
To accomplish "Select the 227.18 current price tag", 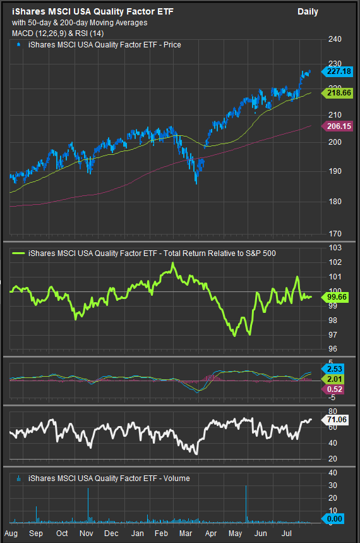I will 337,71.
